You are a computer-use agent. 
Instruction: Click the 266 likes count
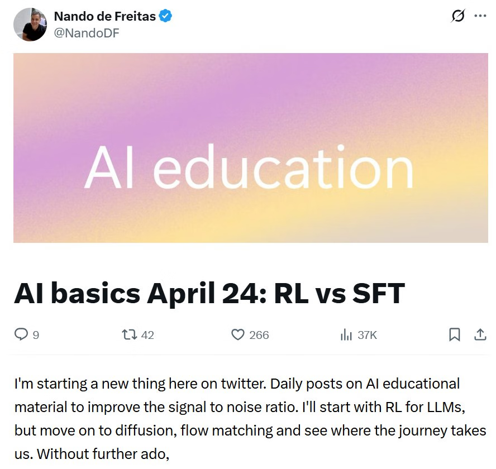click(259, 335)
